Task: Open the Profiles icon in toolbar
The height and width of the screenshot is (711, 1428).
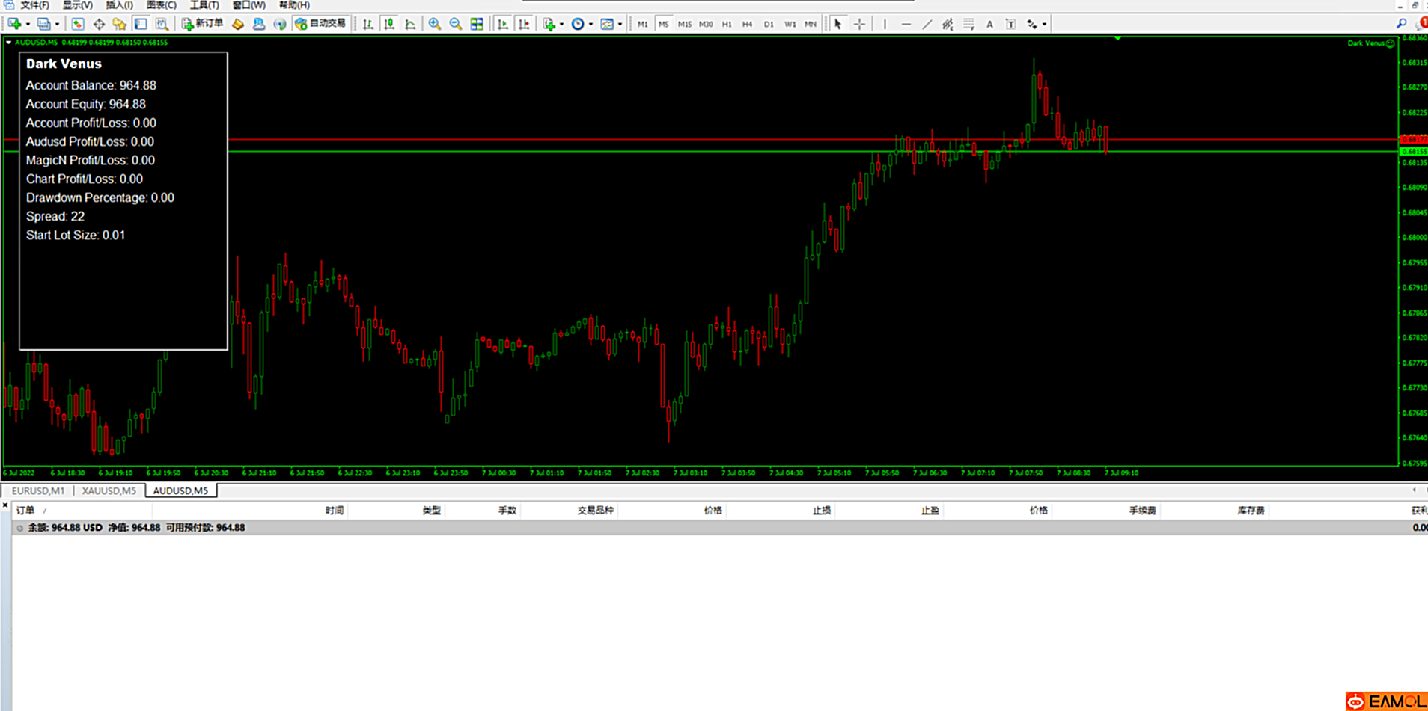Action: 44,24
